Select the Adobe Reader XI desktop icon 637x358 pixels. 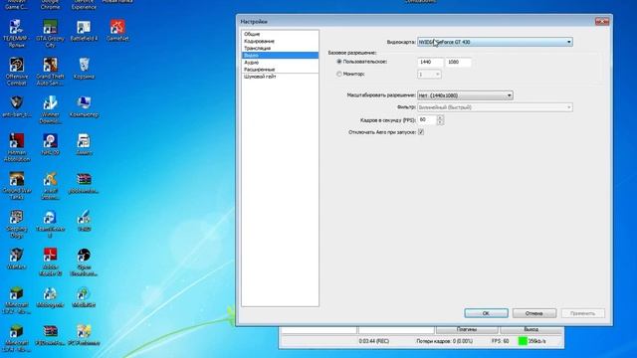50,262
